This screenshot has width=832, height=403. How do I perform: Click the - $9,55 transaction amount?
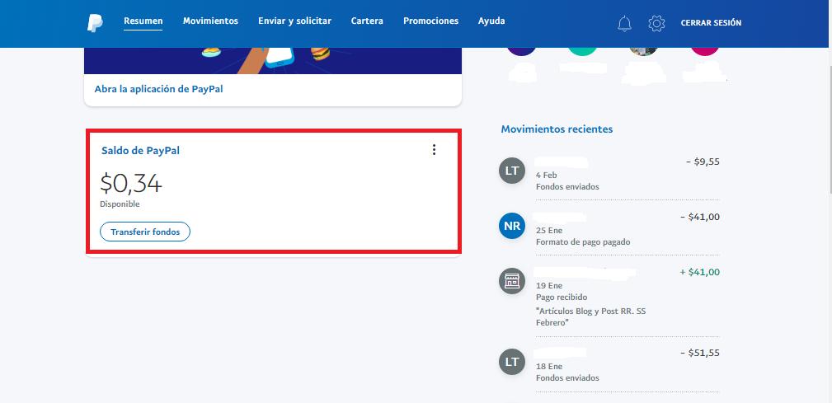click(x=703, y=162)
